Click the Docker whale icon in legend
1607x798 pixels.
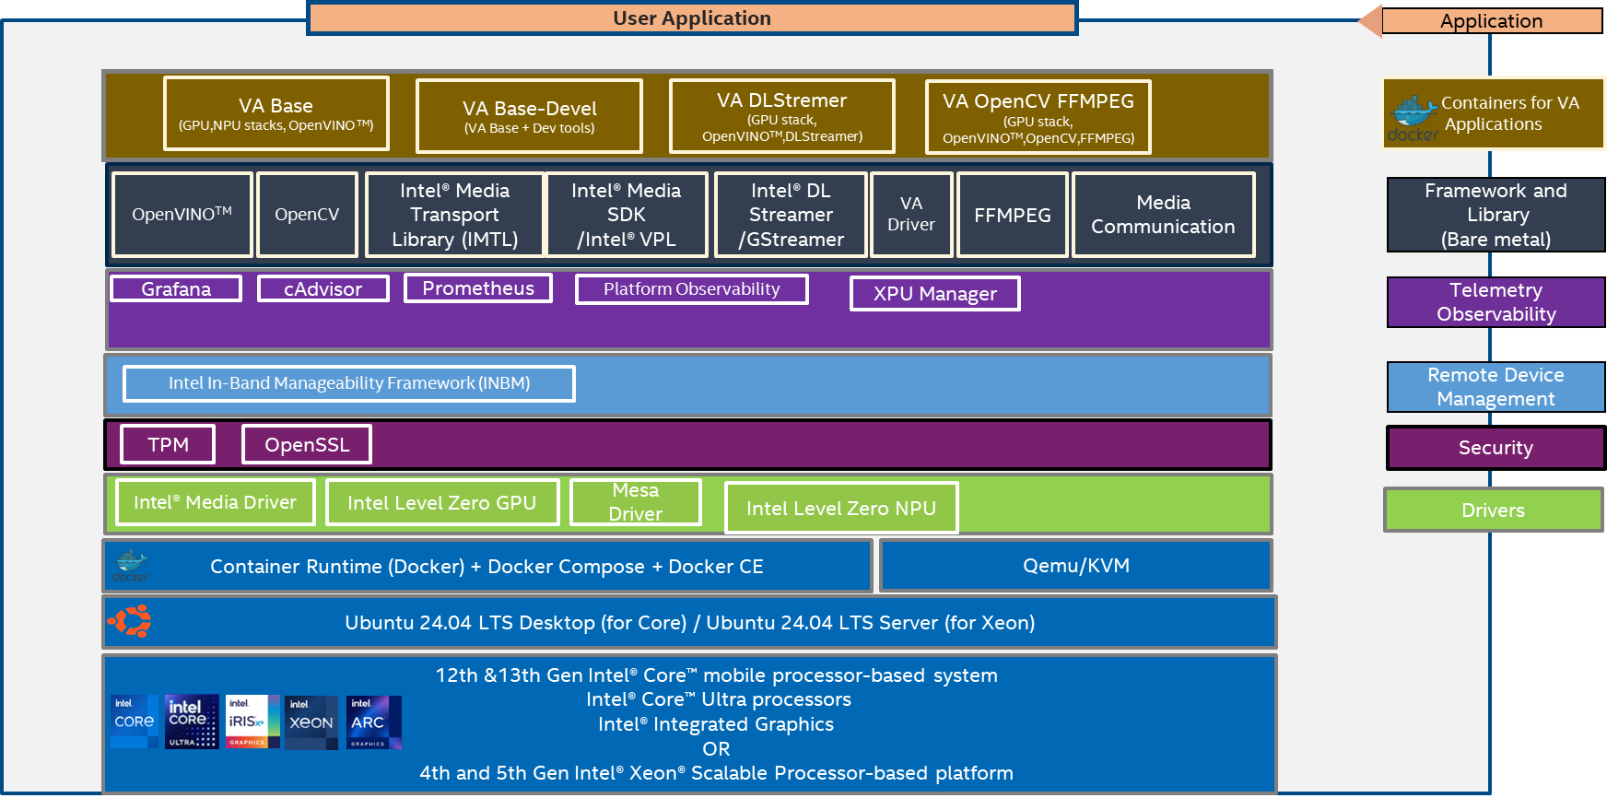[1413, 119]
